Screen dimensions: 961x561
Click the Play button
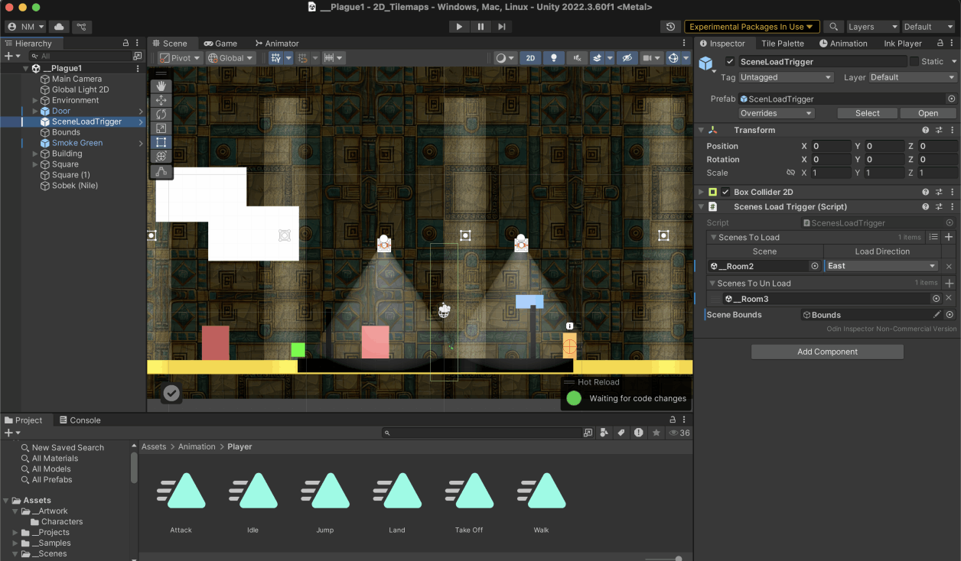tap(459, 27)
